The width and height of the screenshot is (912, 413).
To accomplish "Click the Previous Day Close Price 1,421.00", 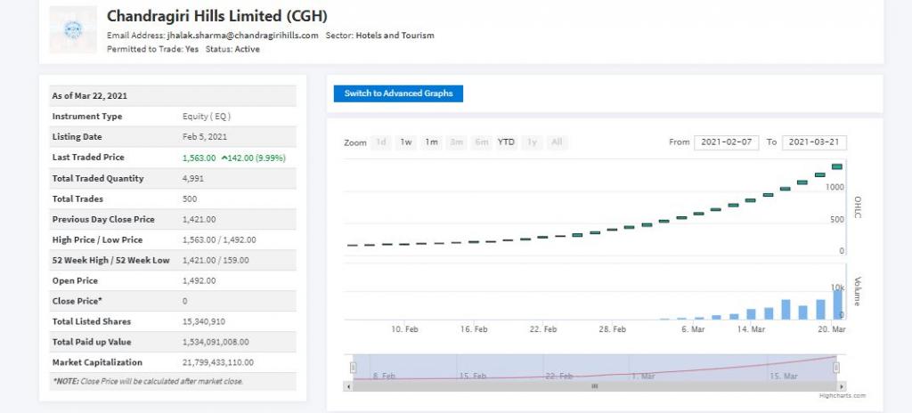I will click(199, 220).
